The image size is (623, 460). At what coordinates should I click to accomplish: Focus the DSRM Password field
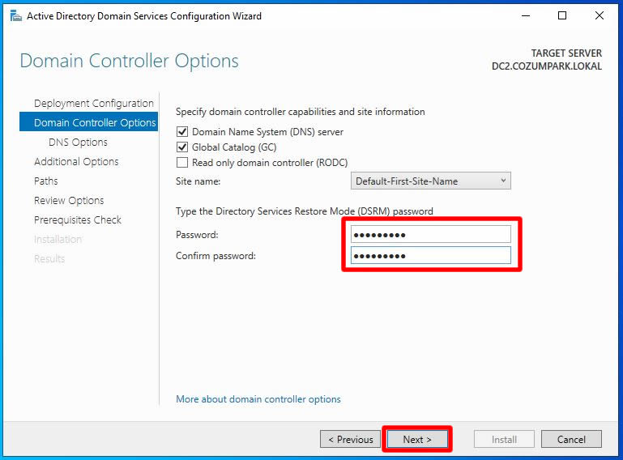click(430, 235)
